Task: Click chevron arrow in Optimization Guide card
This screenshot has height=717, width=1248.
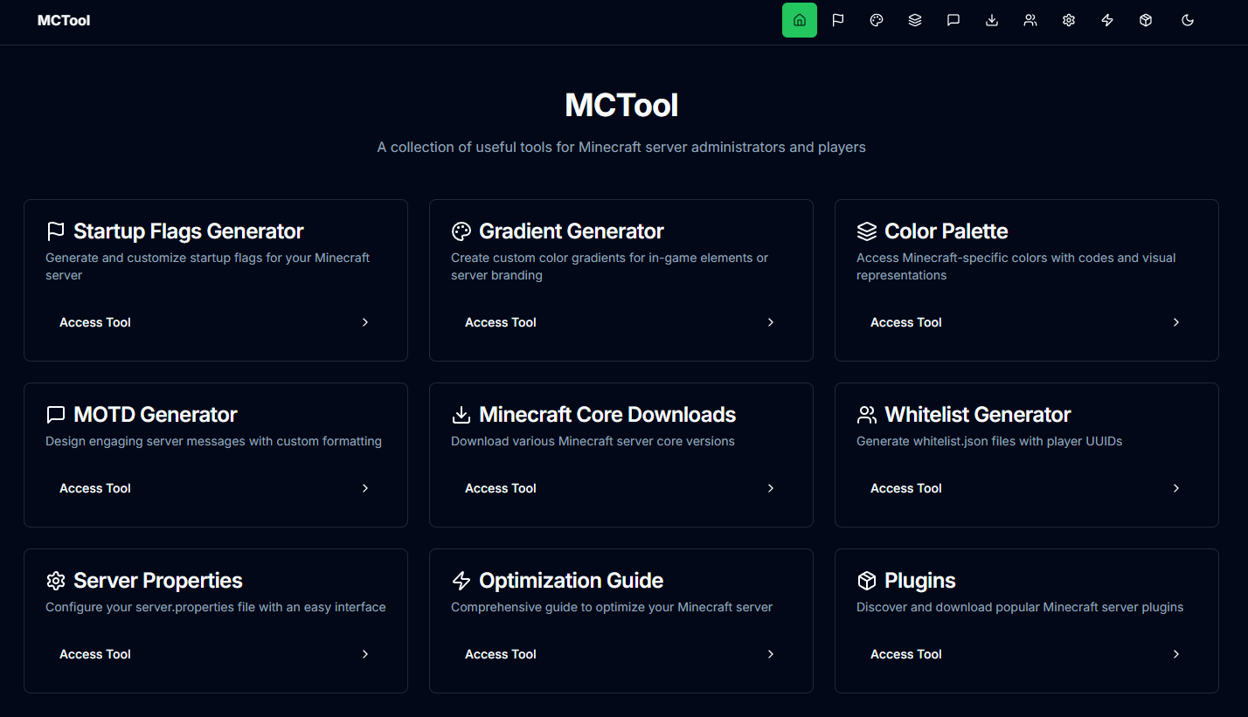Action: [x=771, y=654]
